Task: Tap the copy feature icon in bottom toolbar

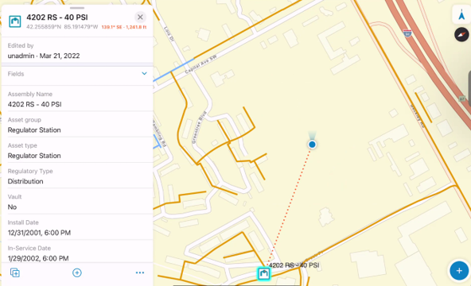Action: pyautogui.click(x=14, y=272)
